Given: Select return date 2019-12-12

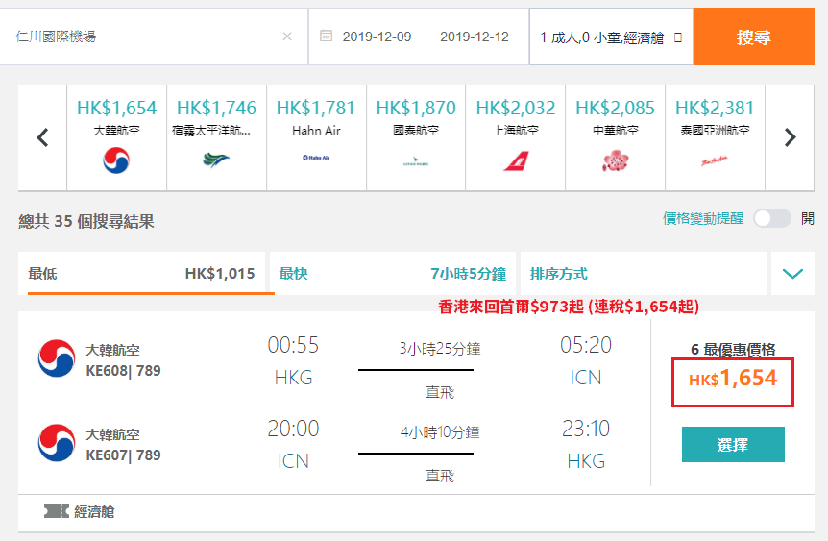Looking at the screenshot, I should pos(475,37).
